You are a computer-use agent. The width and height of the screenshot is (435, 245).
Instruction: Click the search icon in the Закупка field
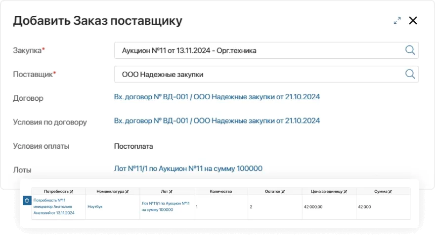(410, 50)
